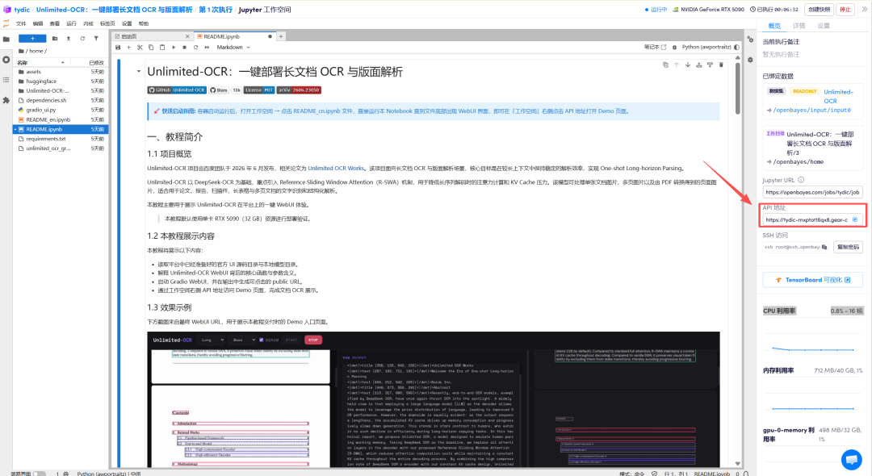
Task: Open the Settings (设置) menu in the menu bar
Action: 127,24
